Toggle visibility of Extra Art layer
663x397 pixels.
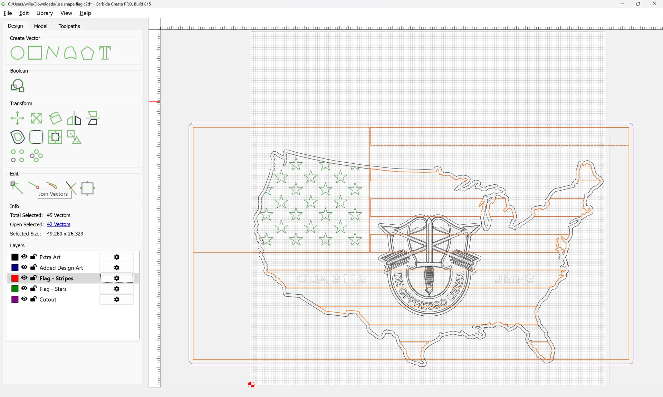click(24, 257)
